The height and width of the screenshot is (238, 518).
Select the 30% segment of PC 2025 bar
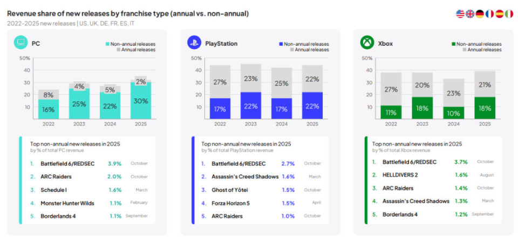[x=140, y=101]
